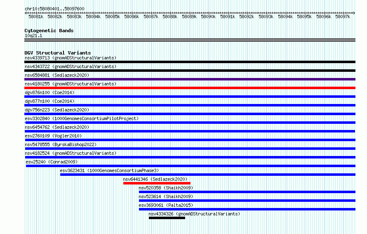This screenshot has height=234, width=367.
Task: Select the blue bar under dgv756n223
Action: pyautogui.click(x=190, y=114)
